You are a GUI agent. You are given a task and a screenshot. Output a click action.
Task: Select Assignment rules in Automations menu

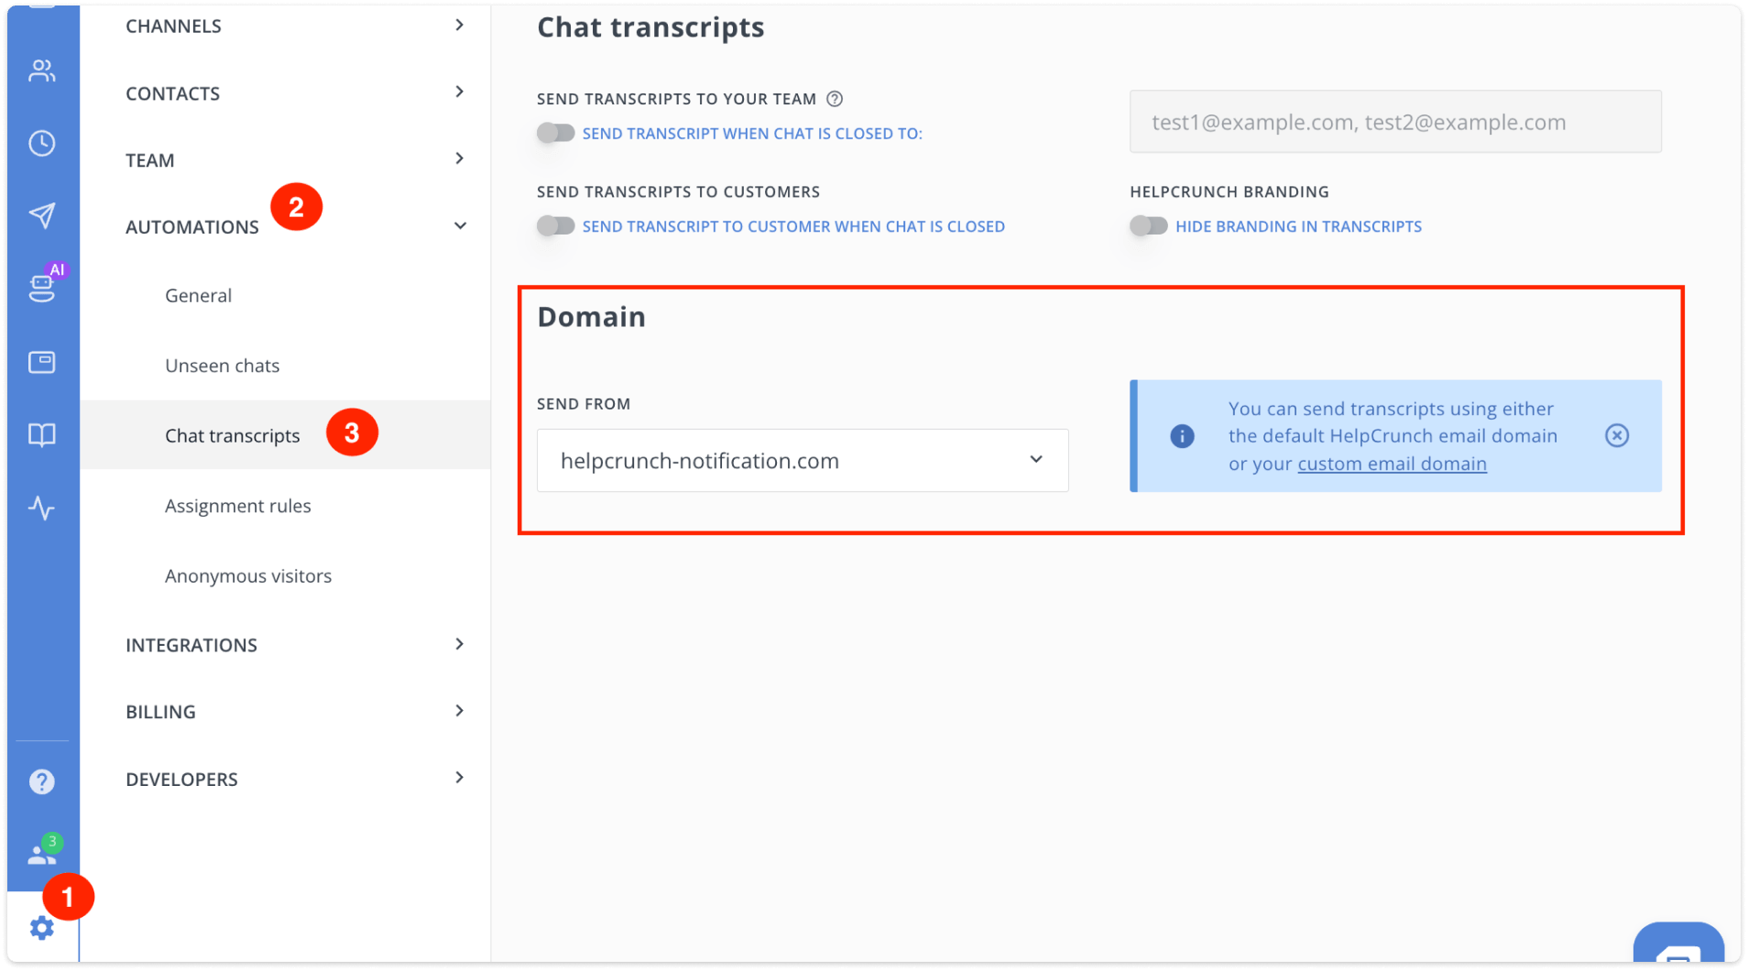click(238, 505)
